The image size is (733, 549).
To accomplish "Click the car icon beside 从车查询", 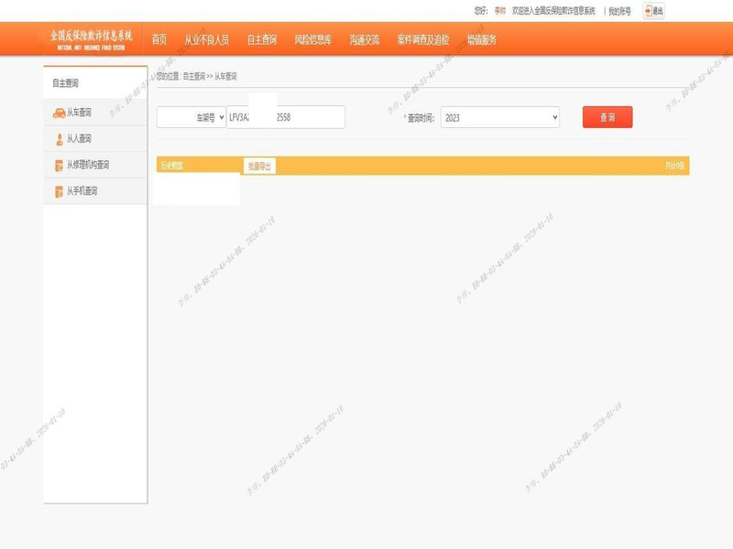I will click(59, 113).
